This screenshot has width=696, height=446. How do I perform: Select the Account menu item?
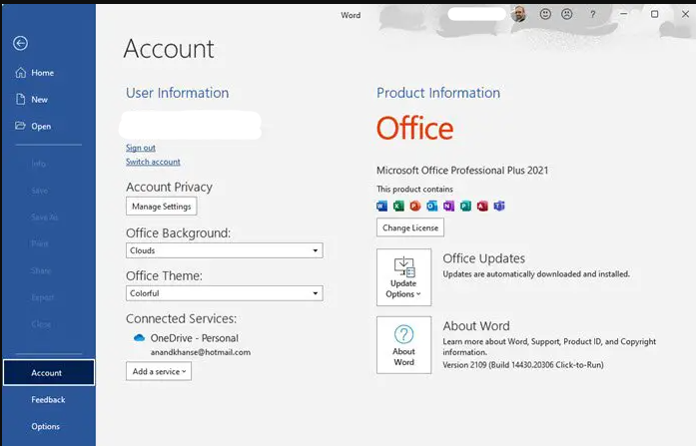point(48,373)
